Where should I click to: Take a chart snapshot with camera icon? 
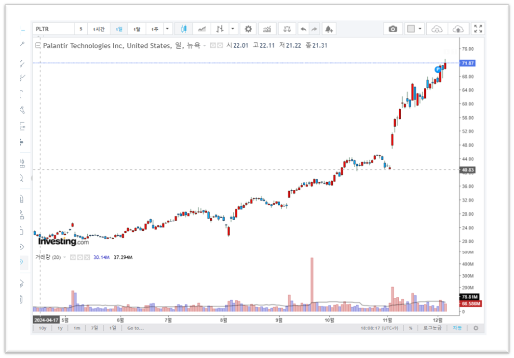(x=392, y=29)
